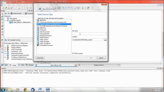The height and width of the screenshot is (92, 164).
Task: Select the Simulation view radio button
Action: [x=23, y=13]
